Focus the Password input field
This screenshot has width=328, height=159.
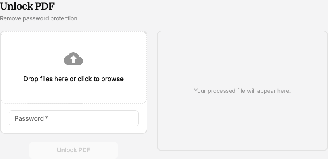[x=73, y=118]
